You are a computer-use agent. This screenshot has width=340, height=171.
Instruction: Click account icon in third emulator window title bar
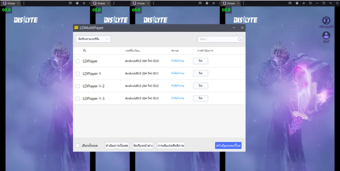click(207, 3)
